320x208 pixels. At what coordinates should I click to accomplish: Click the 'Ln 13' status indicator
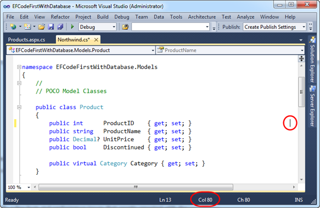165,200
